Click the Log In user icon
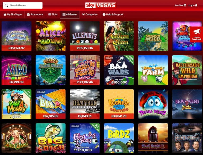 click(x=196, y=5)
